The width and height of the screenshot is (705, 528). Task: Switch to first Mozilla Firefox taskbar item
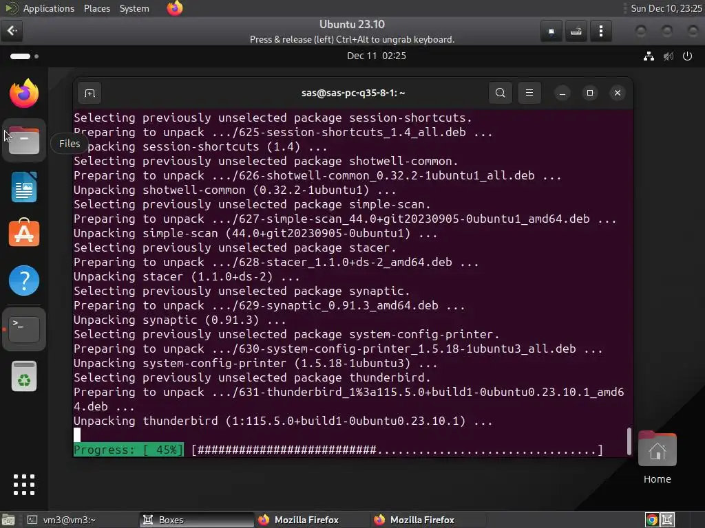pyautogui.click(x=313, y=520)
